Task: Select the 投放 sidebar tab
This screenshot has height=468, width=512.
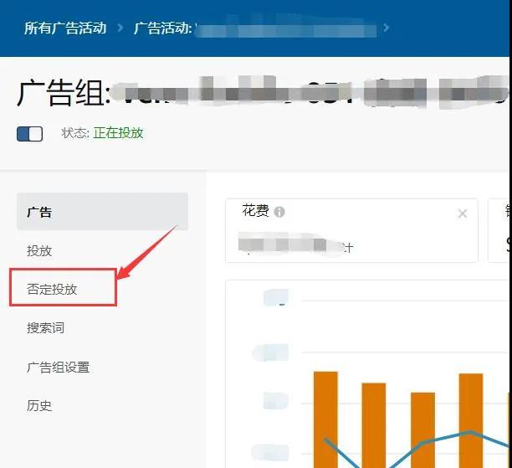Action: point(39,250)
